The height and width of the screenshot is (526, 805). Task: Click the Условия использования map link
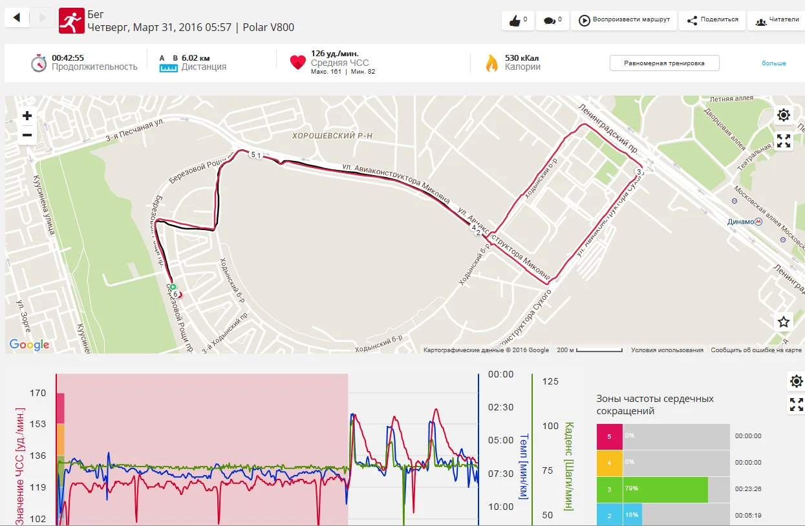point(667,350)
